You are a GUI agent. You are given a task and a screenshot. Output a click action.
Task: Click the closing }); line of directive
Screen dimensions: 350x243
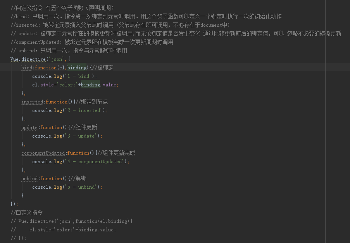click(x=14, y=204)
